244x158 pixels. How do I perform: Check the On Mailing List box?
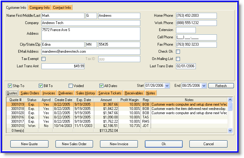[x=178, y=59]
